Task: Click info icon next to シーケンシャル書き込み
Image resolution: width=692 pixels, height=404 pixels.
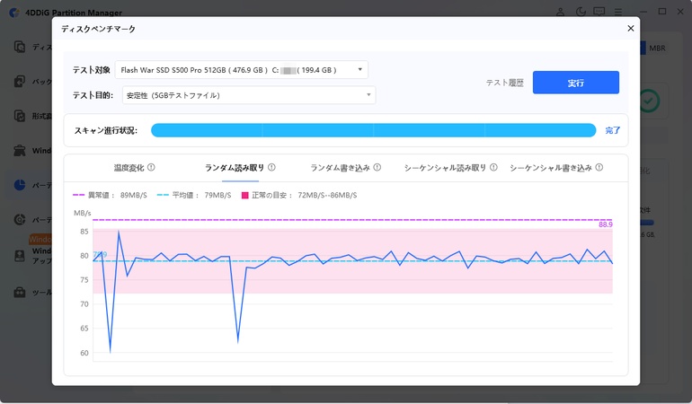Action: coord(599,167)
